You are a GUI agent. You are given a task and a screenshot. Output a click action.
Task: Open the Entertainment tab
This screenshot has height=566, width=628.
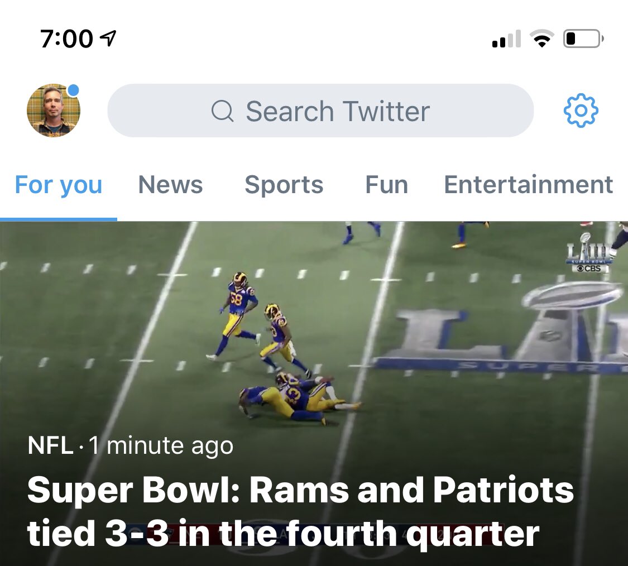point(528,185)
